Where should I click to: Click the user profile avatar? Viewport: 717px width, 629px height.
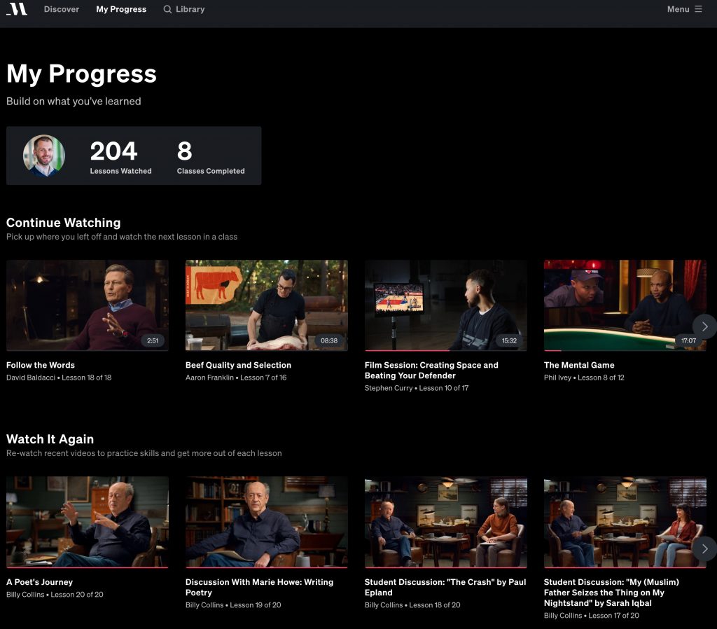[x=44, y=155]
